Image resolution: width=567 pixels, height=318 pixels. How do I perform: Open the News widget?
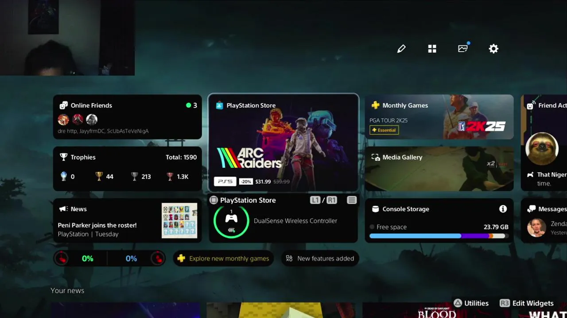128,220
